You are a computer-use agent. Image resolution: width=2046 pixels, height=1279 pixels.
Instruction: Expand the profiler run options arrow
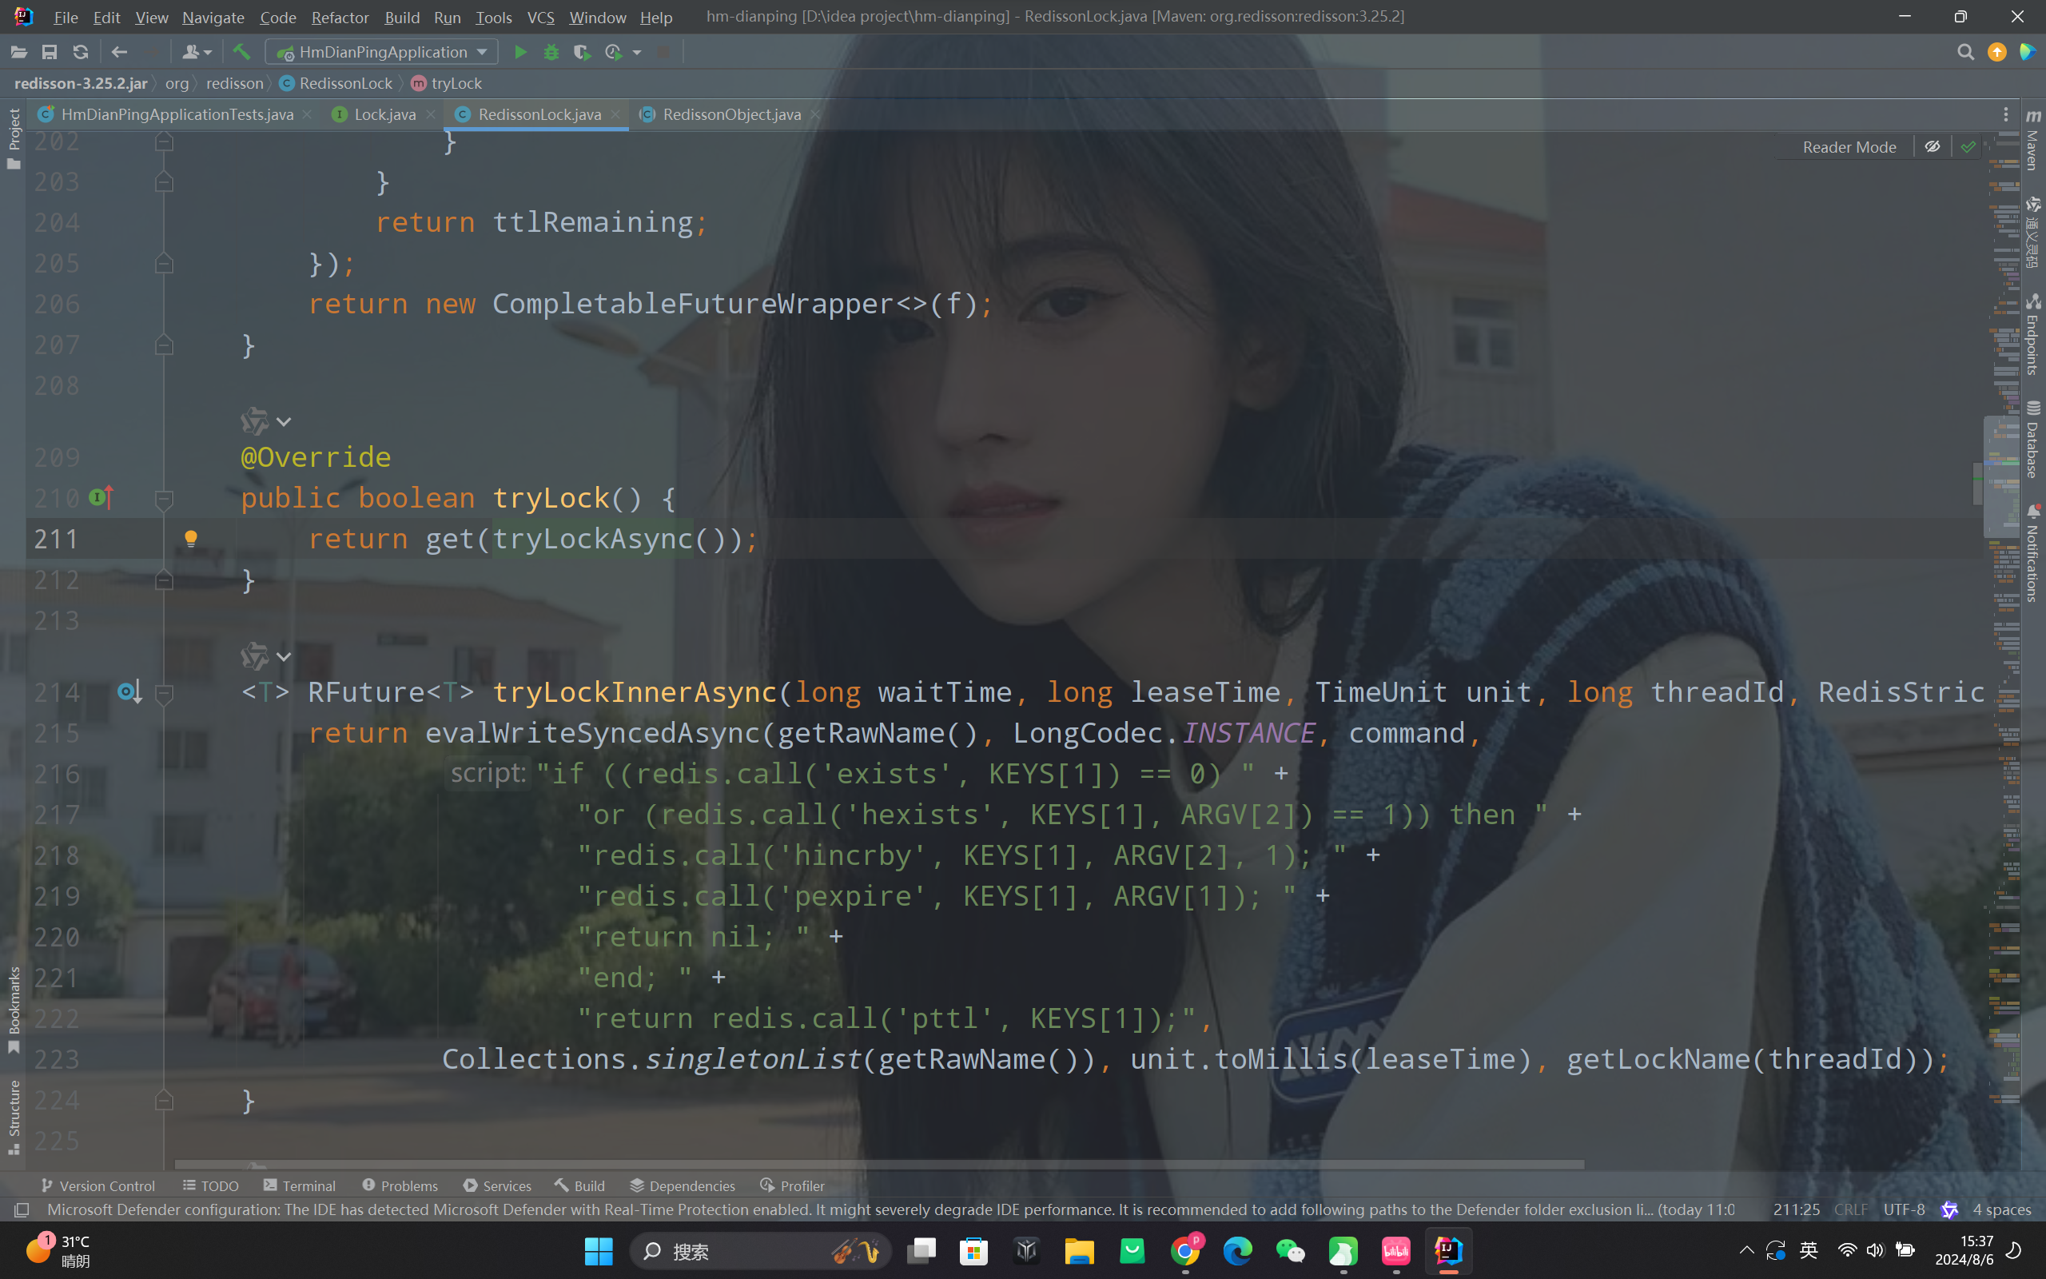[x=638, y=53]
